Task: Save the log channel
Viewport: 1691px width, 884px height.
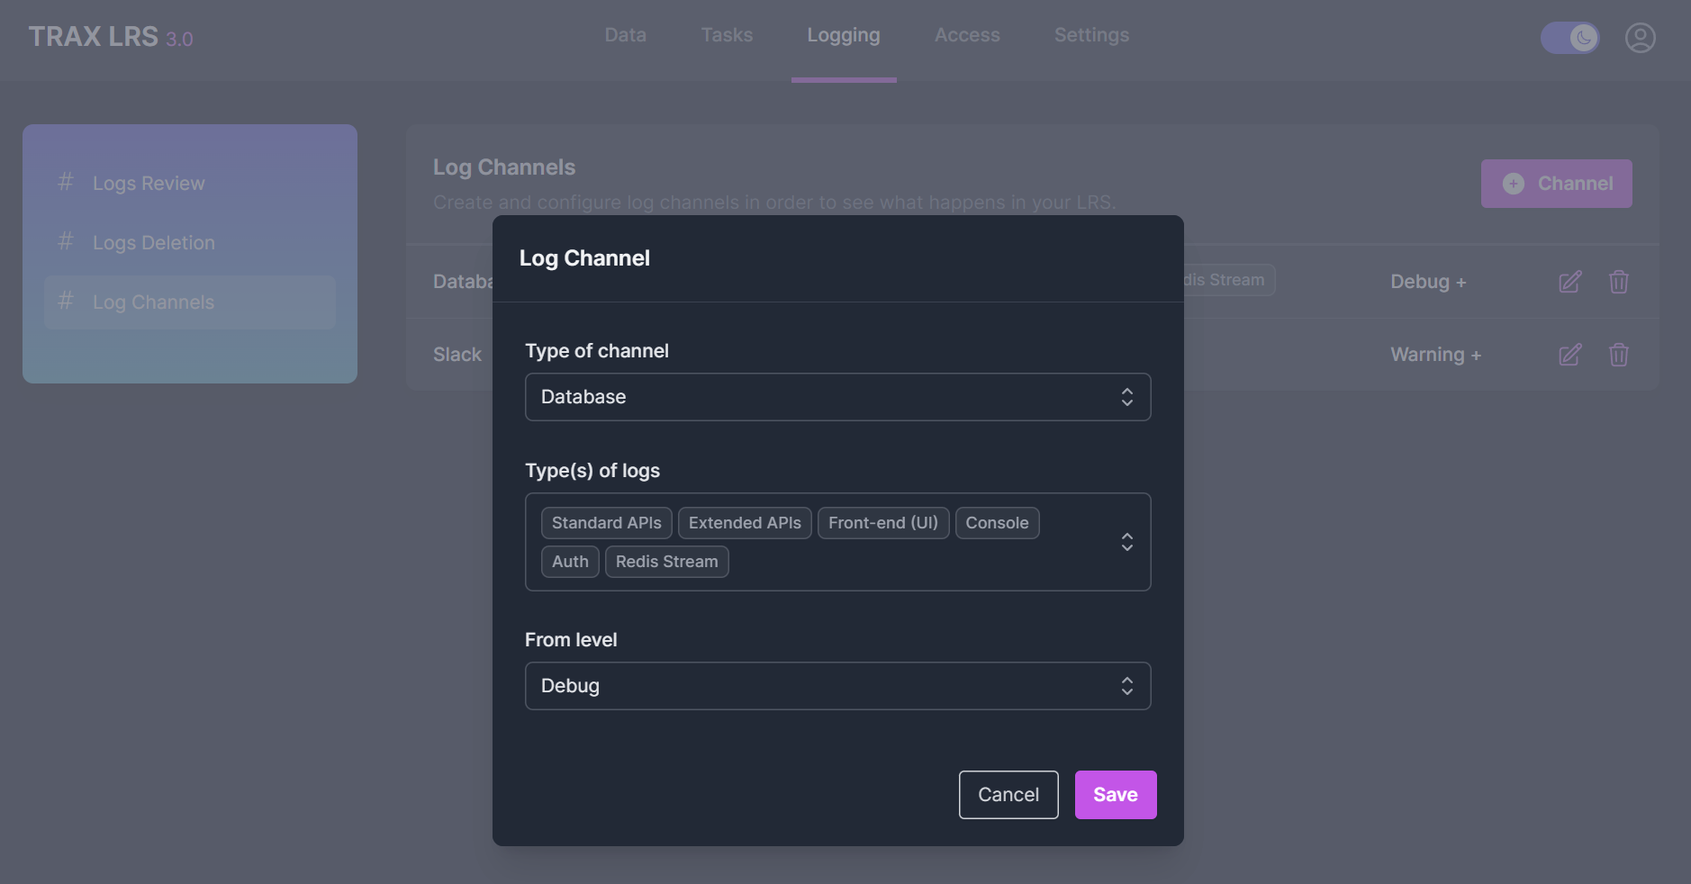Action: click(x=1115, y=795)
